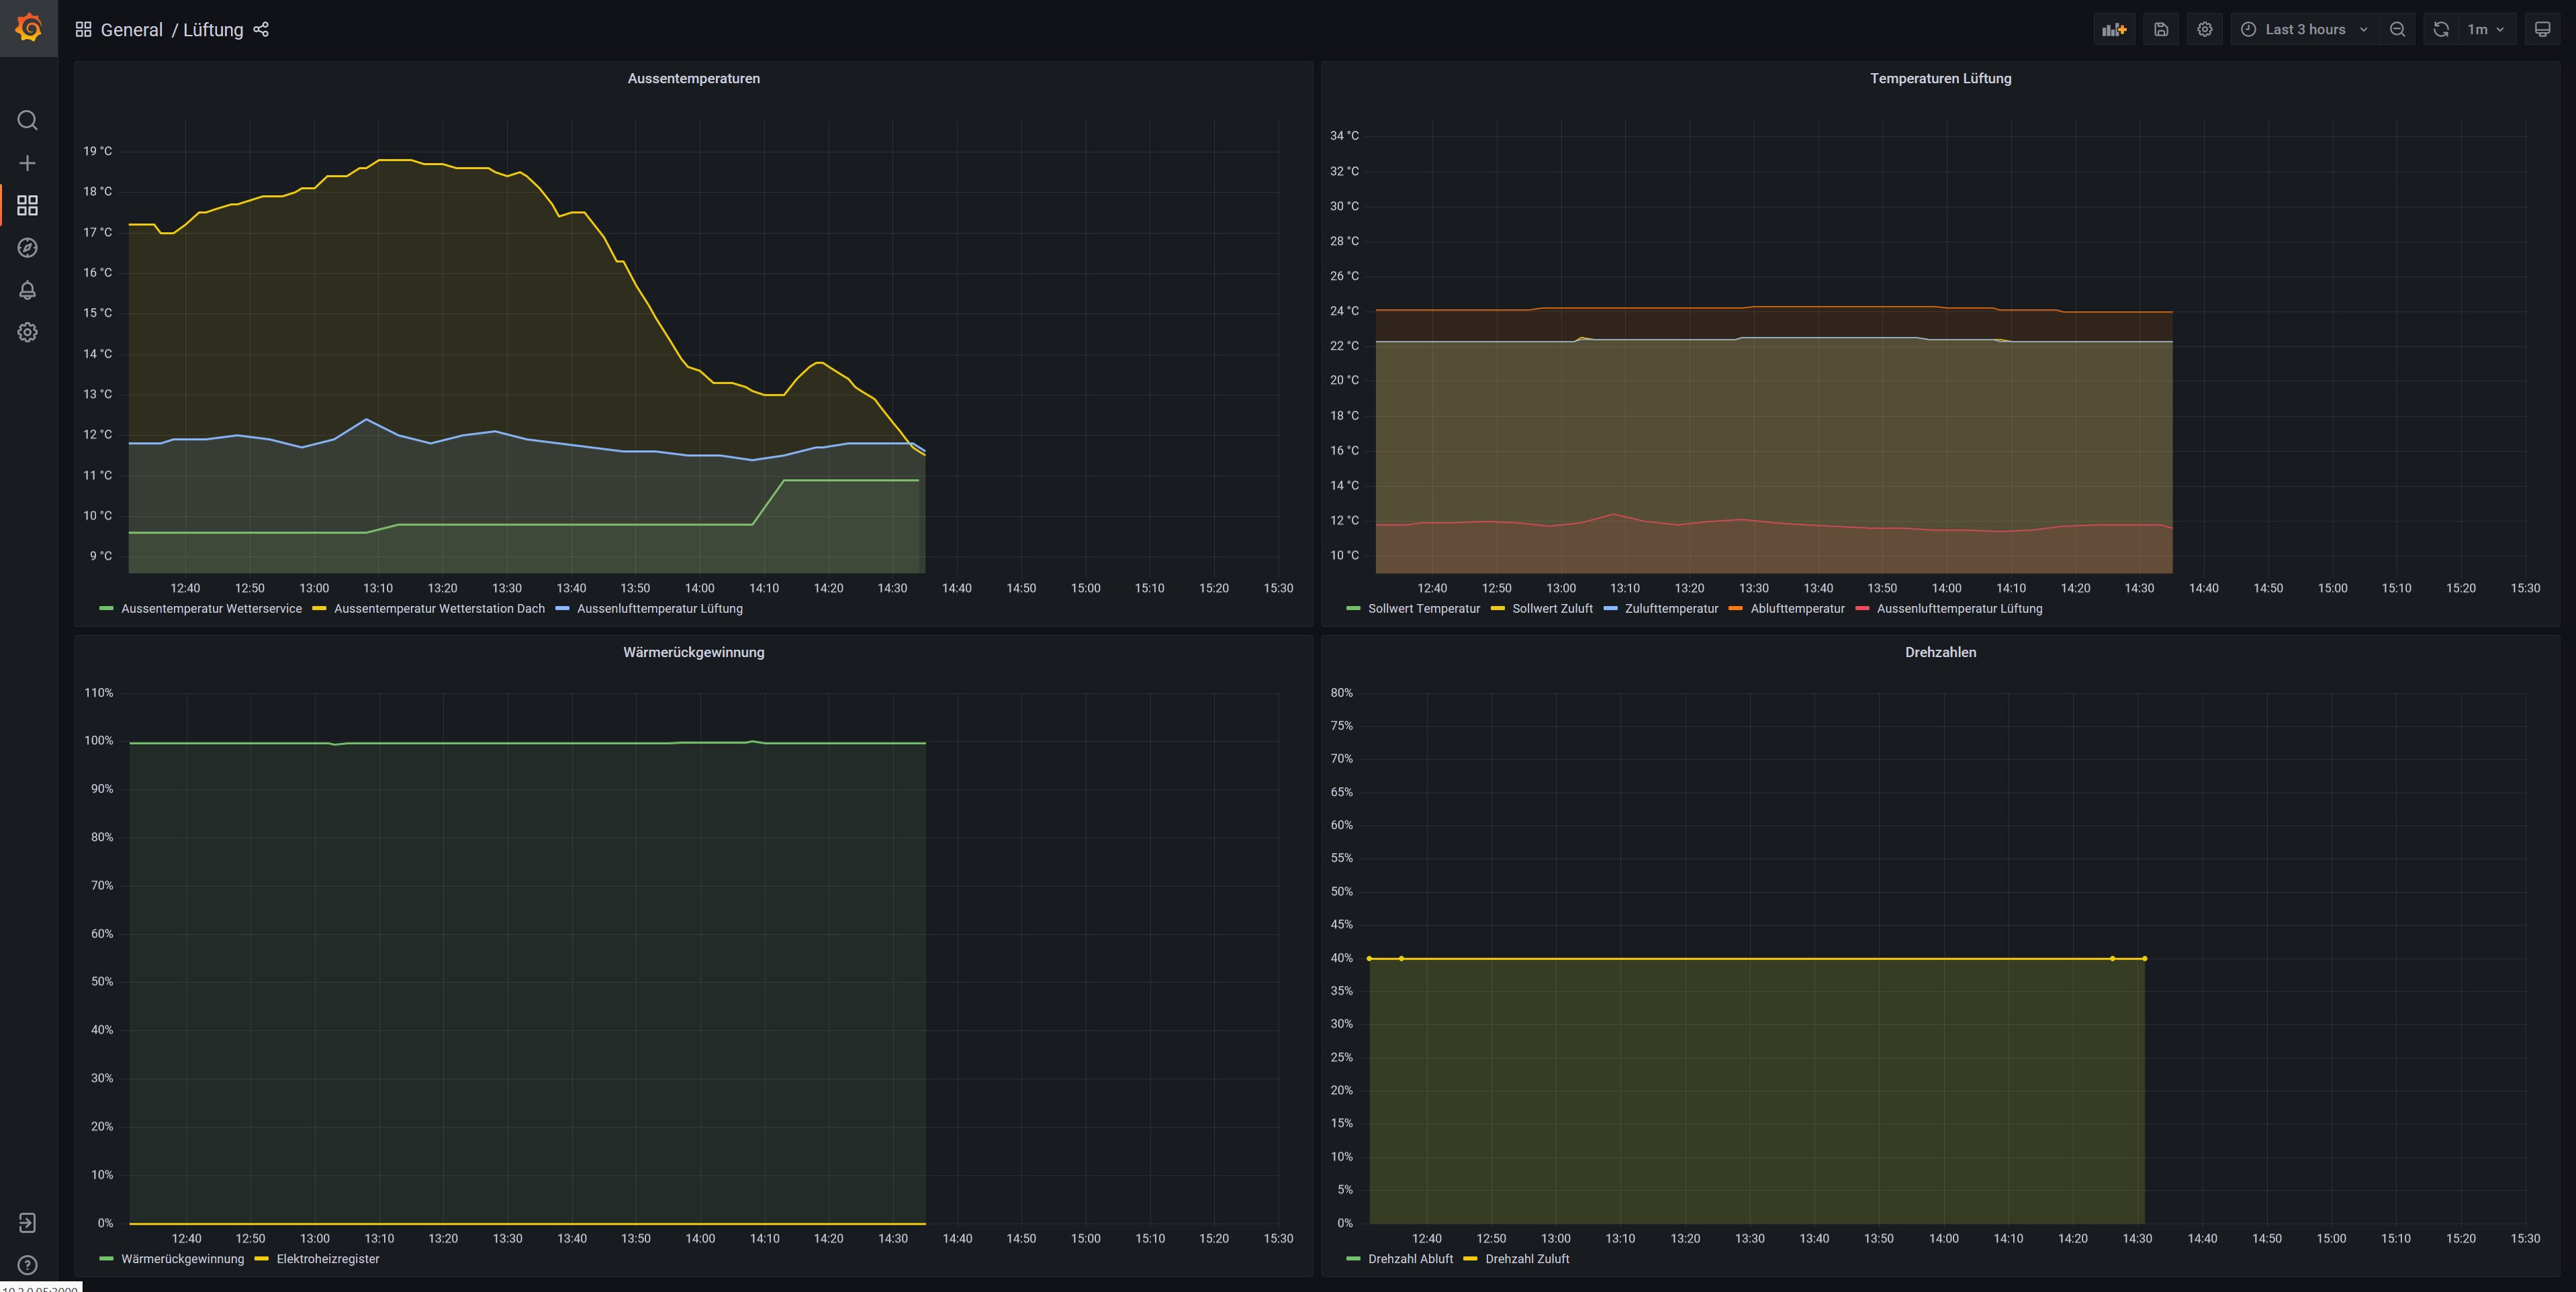
Task: Open the Wärmerückgewinnung panel title menu
Action: click(x=693, y=652)
